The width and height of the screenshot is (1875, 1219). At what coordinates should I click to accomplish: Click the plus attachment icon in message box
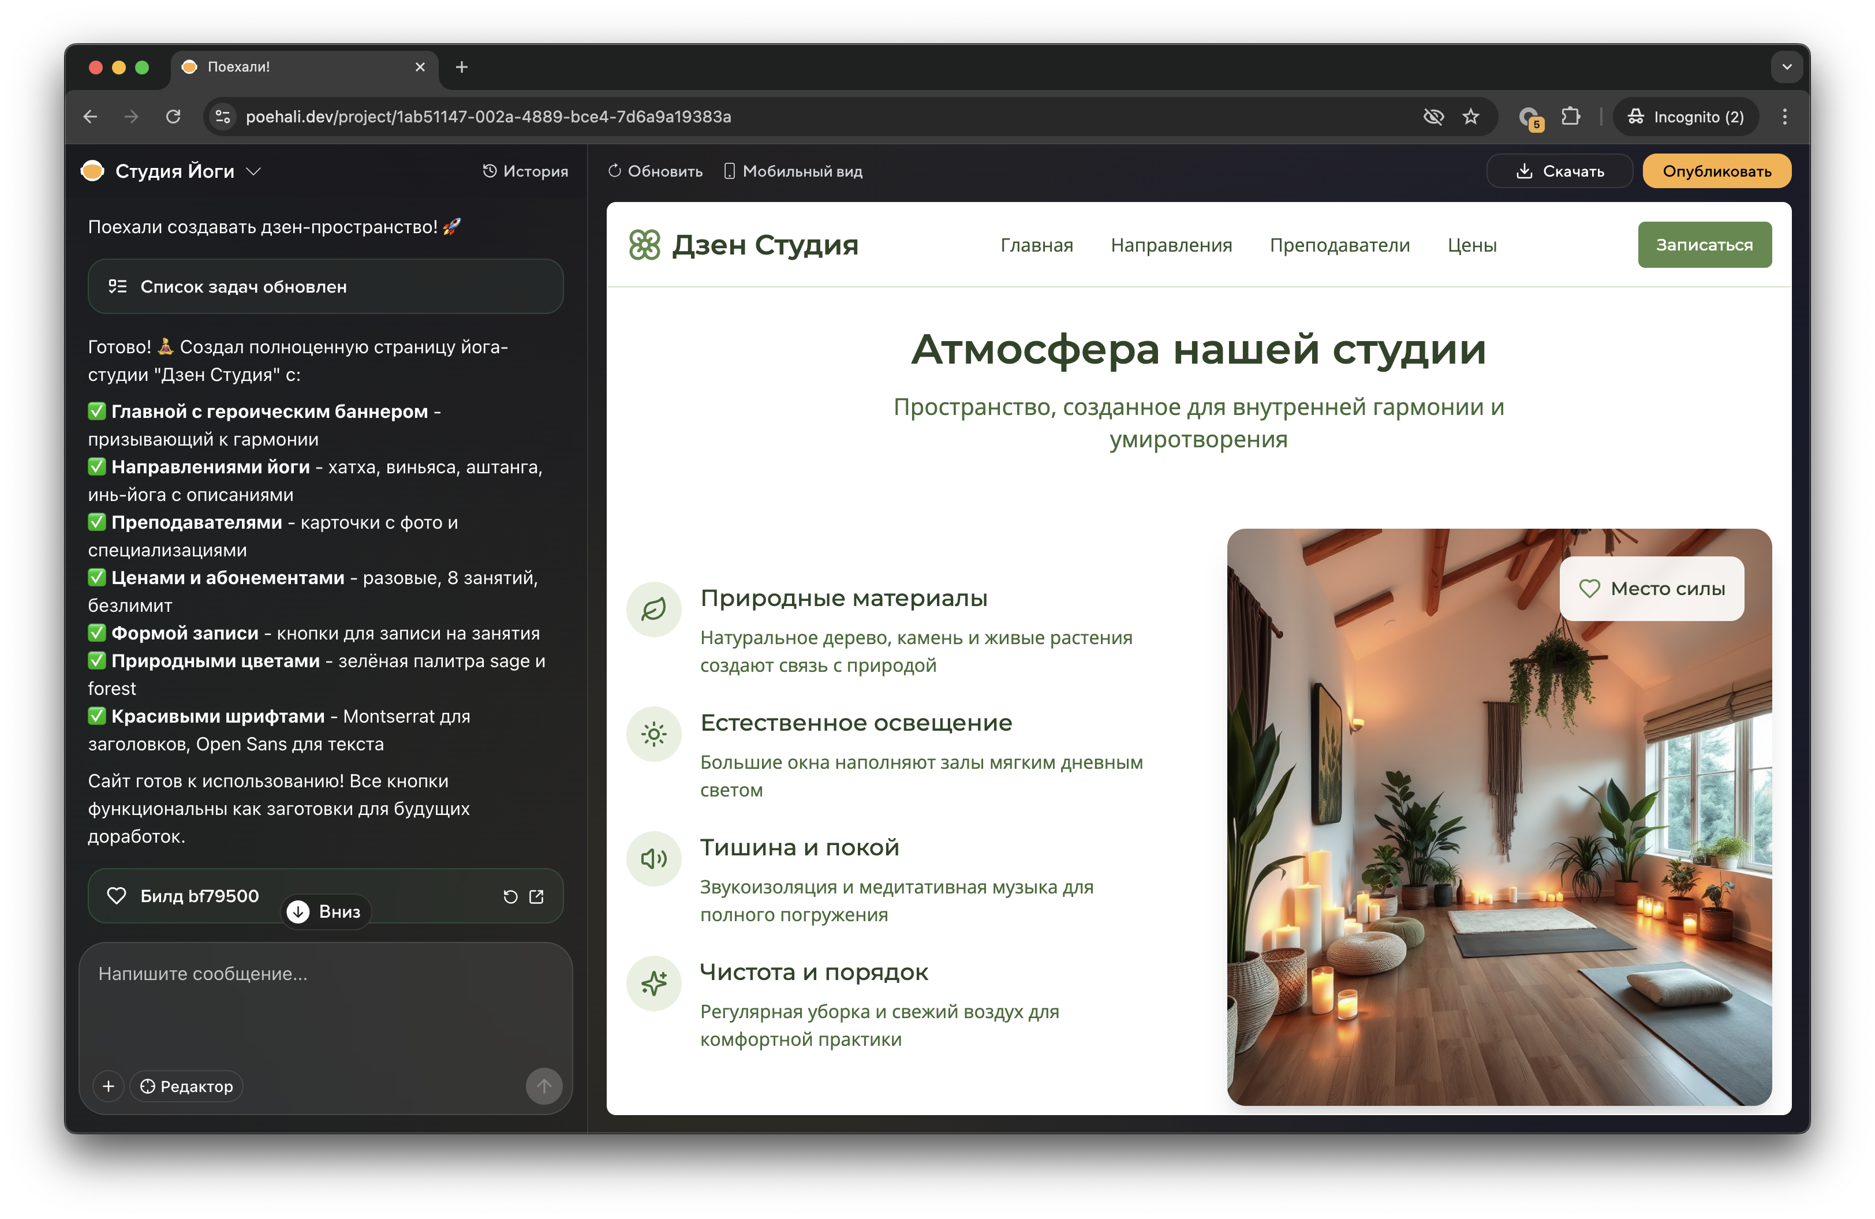[109, 1086]
